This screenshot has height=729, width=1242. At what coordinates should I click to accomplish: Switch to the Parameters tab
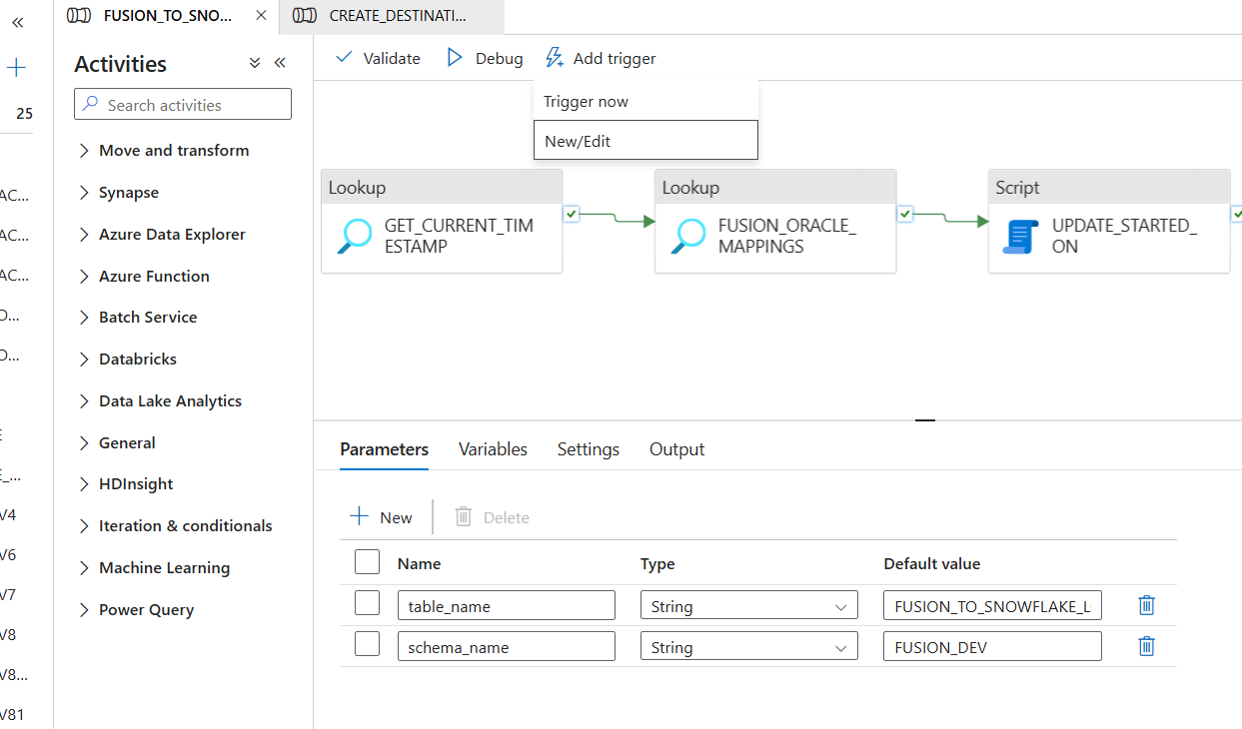[x=385, y=449]
